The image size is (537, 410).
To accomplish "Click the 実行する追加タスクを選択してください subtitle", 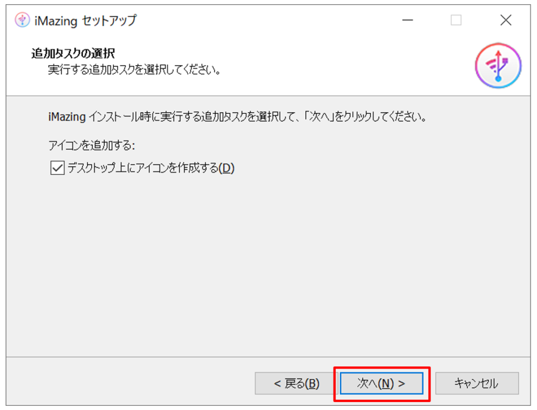I will pos(134,70).
